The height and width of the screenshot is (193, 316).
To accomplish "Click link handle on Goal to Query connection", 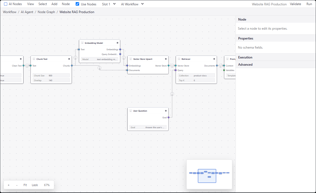I will [172, 94].
